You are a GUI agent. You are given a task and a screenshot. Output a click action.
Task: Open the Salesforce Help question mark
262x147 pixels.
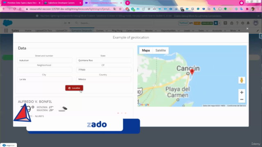pyautogui.click(x=237, y=23)
